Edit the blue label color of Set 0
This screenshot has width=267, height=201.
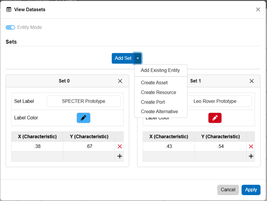point(83,118)
